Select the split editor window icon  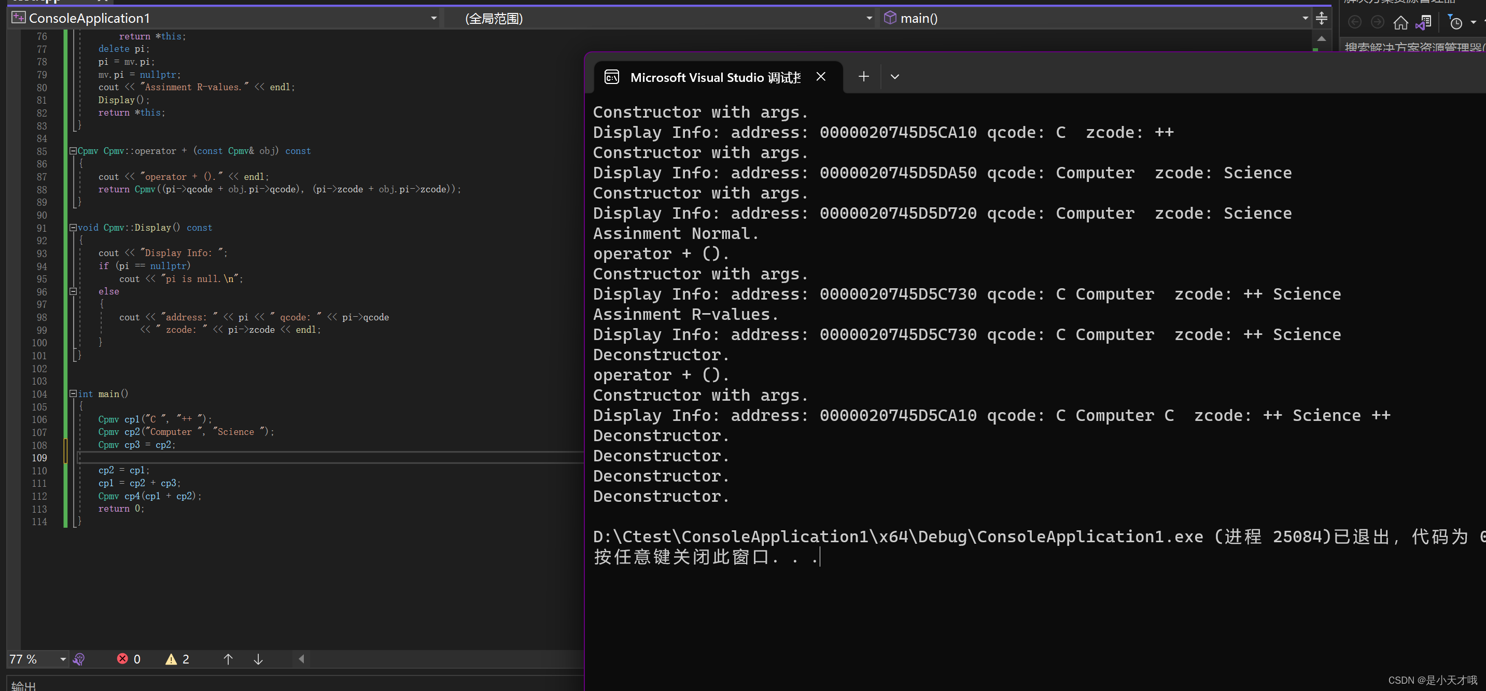(x=1321, y=18)
